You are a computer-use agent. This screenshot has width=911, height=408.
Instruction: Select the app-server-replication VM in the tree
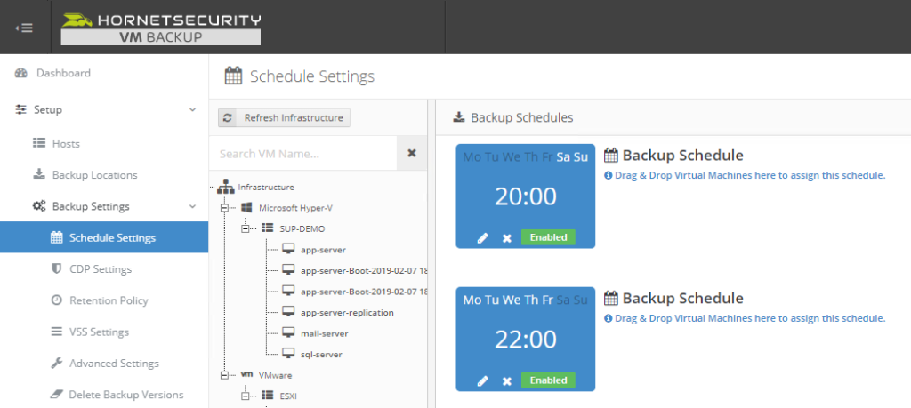coord(347,313)
